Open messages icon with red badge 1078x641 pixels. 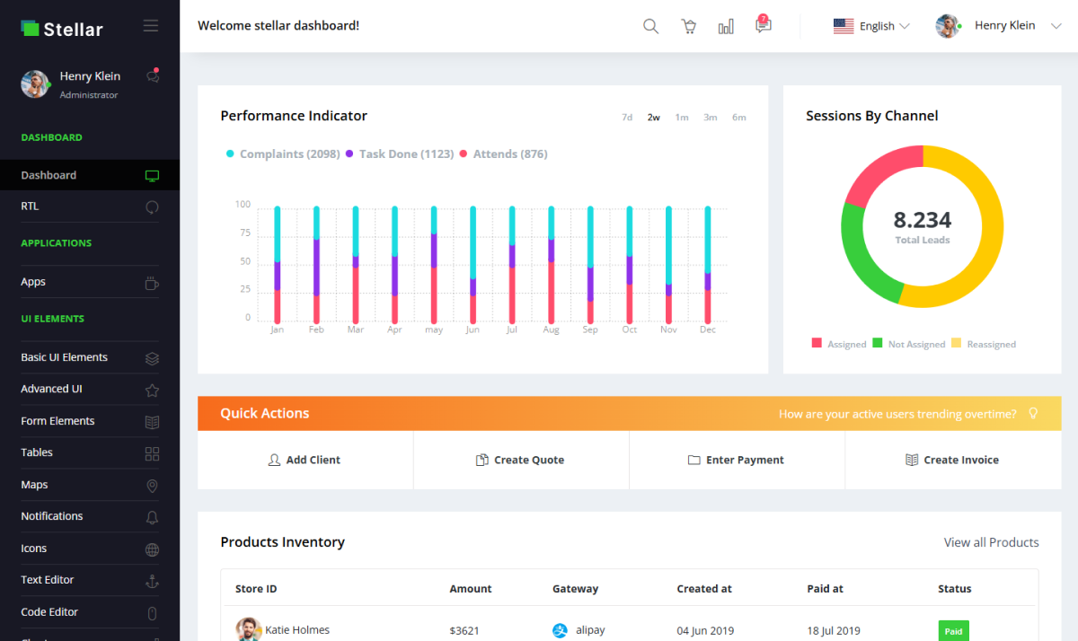click(763, 25)
